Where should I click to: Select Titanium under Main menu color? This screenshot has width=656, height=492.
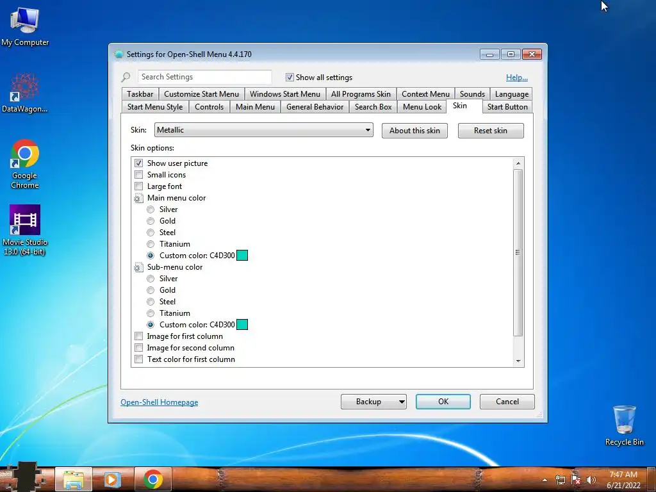[x=151, y=244]
